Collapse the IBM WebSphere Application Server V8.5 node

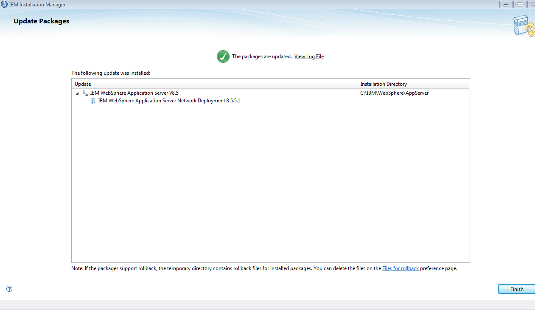tap(77, 93)
